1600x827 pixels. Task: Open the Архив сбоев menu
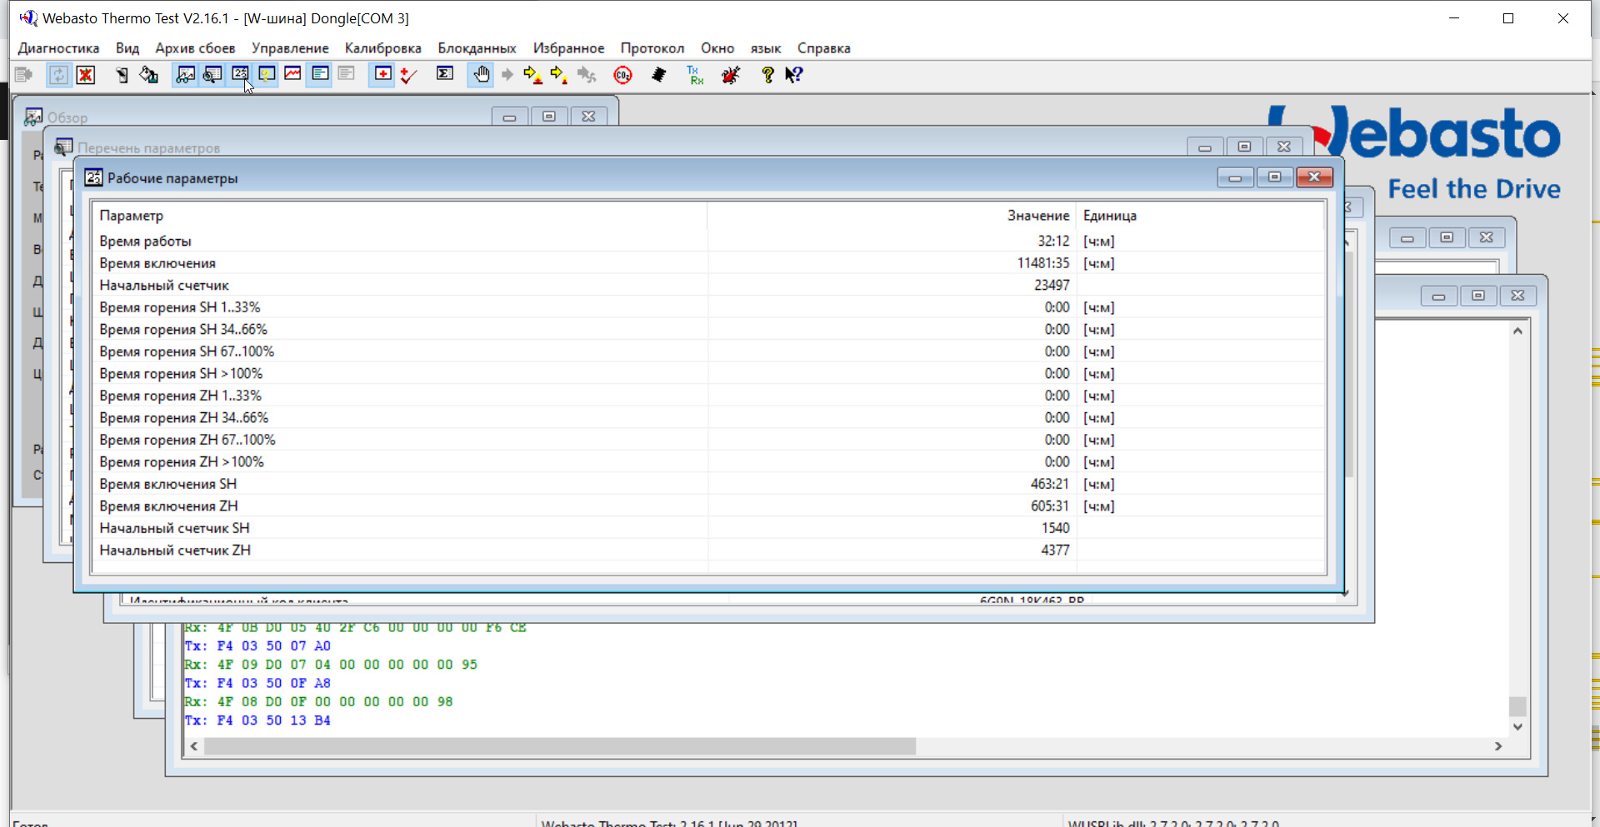(195, 48)
